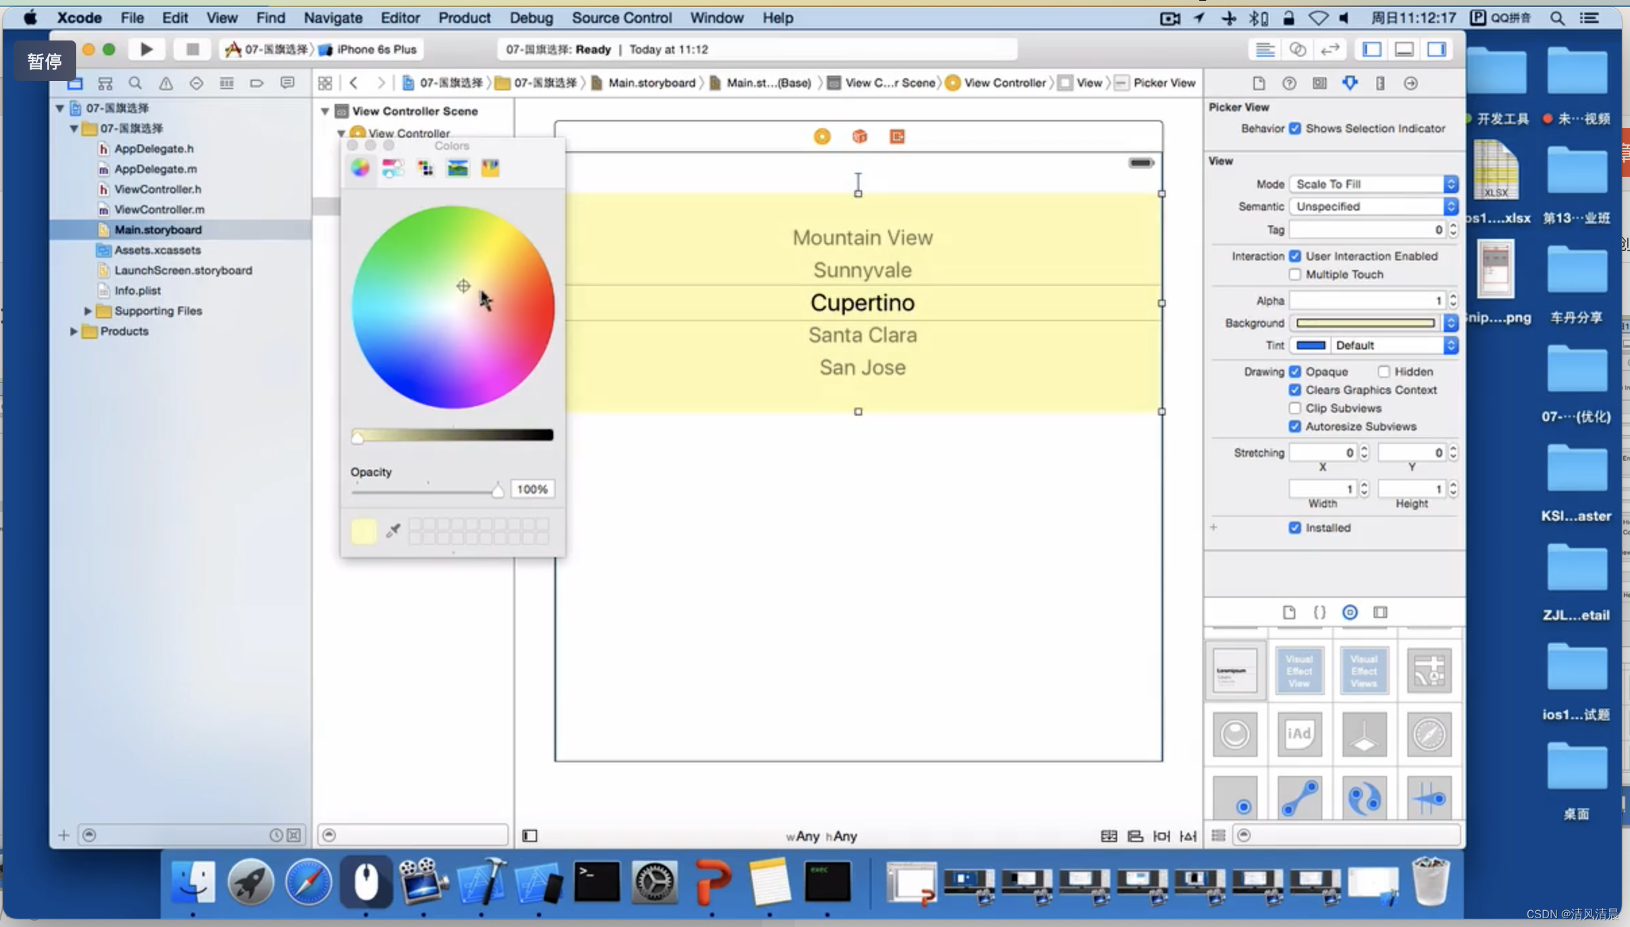This screenshot has width=1630, height=927.
Task: Toggle Shows Selection Indicator checkbox
Action: coord(1295,128)
